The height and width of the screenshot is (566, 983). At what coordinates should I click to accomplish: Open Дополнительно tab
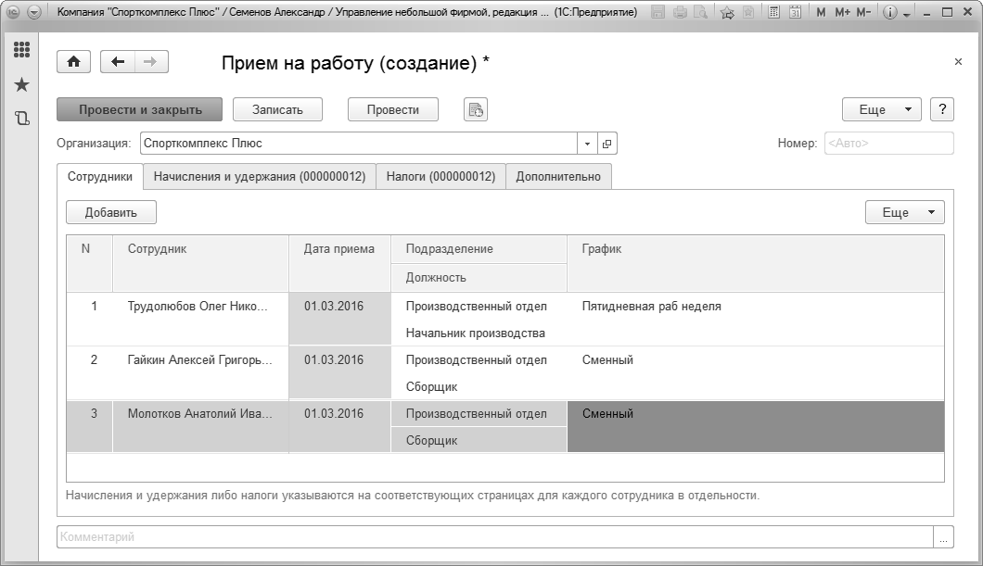(558, 177)
